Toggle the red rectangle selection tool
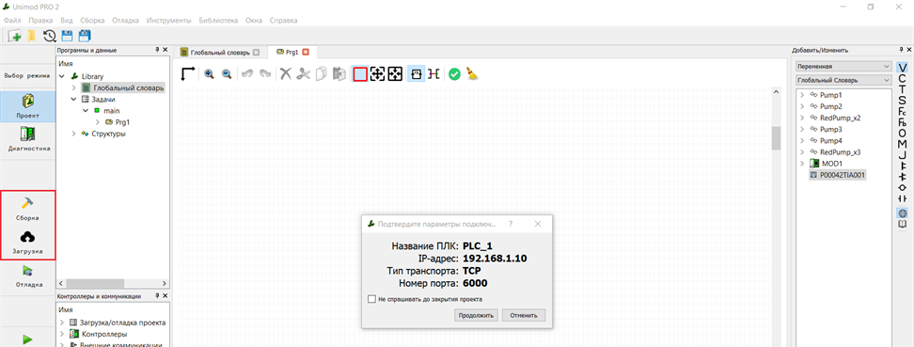This screenshot has width=914, height=347. tap(360, 74)
